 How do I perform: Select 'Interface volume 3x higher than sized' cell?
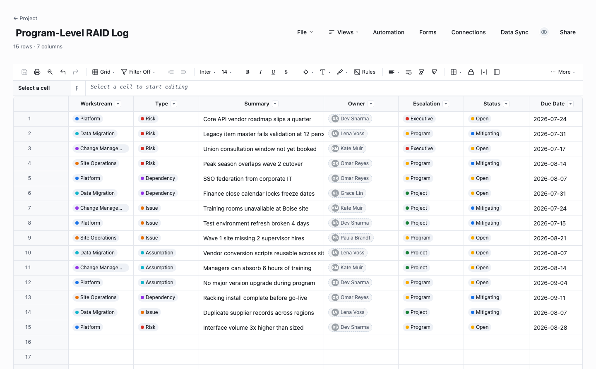point(261,328)
